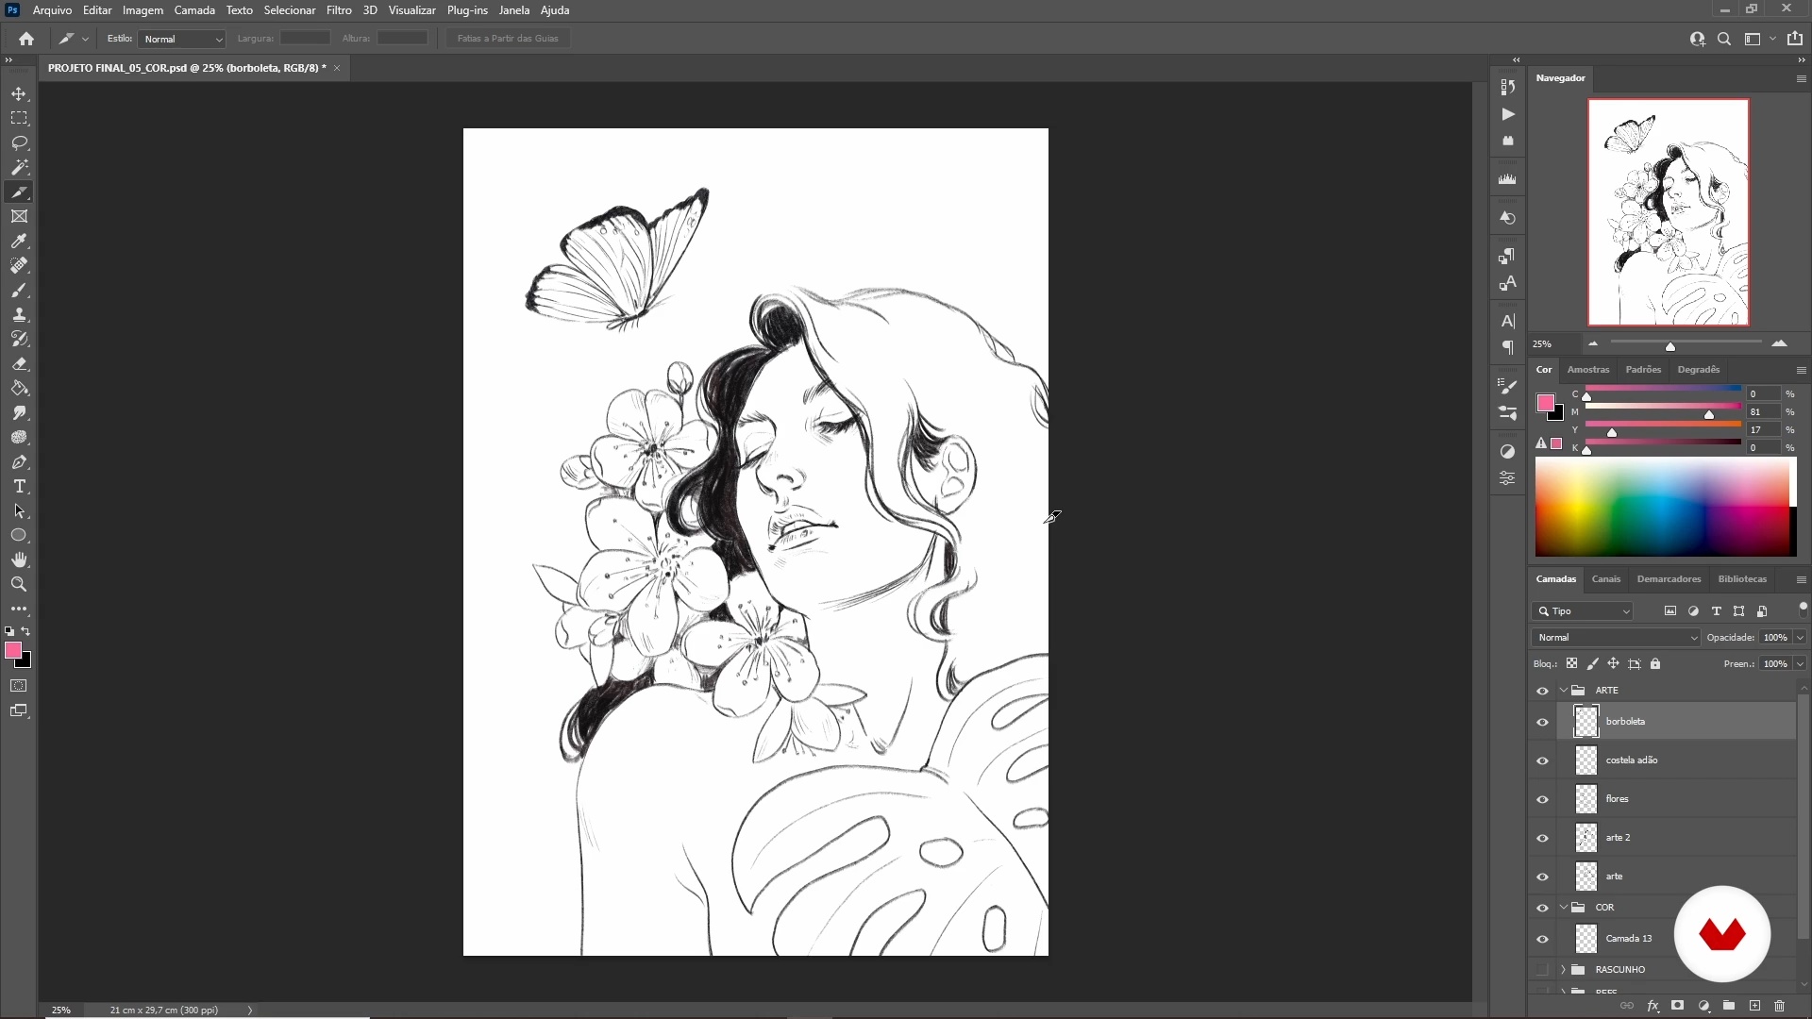Screen dimensions: 1812x1019
Task: Click the Share document icon
Action: point(1795,39)
